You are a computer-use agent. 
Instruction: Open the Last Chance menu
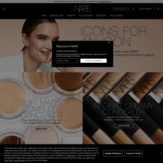[116, 15]
